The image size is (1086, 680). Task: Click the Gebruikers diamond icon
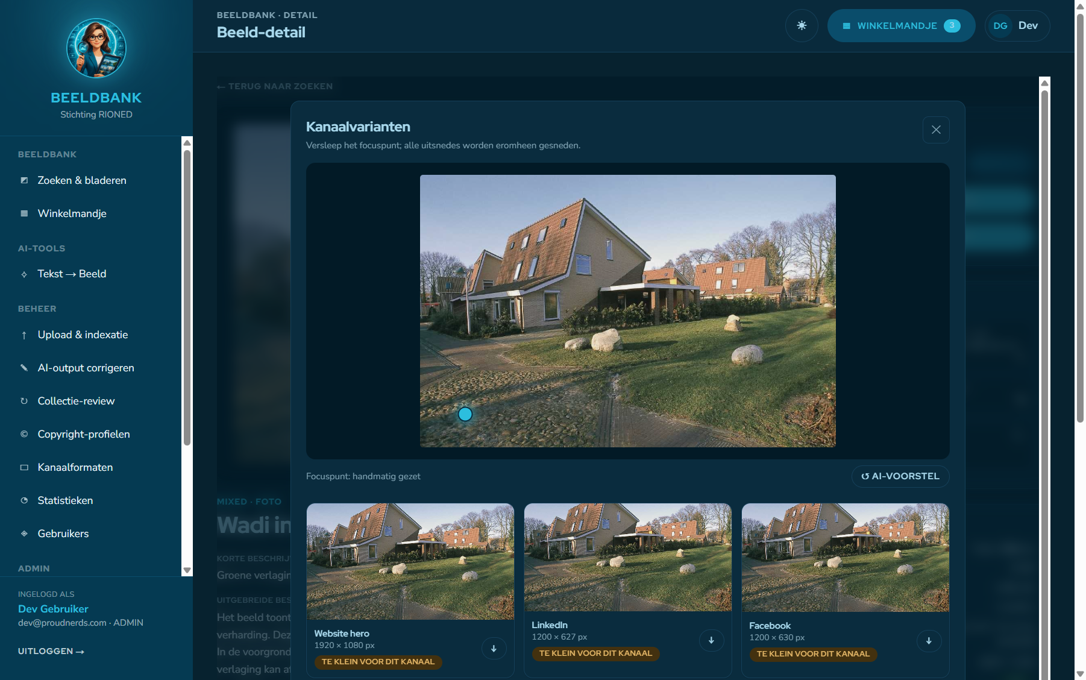point(24,534)
